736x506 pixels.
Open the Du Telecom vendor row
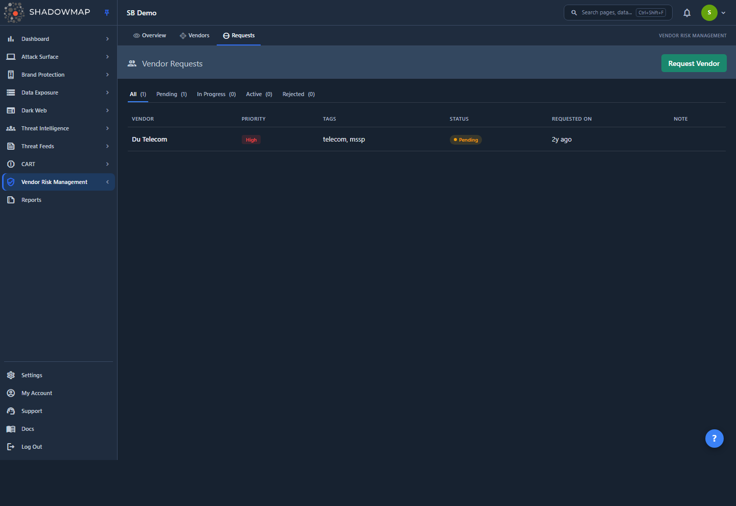pyautogui.click(x=427, y=139)
